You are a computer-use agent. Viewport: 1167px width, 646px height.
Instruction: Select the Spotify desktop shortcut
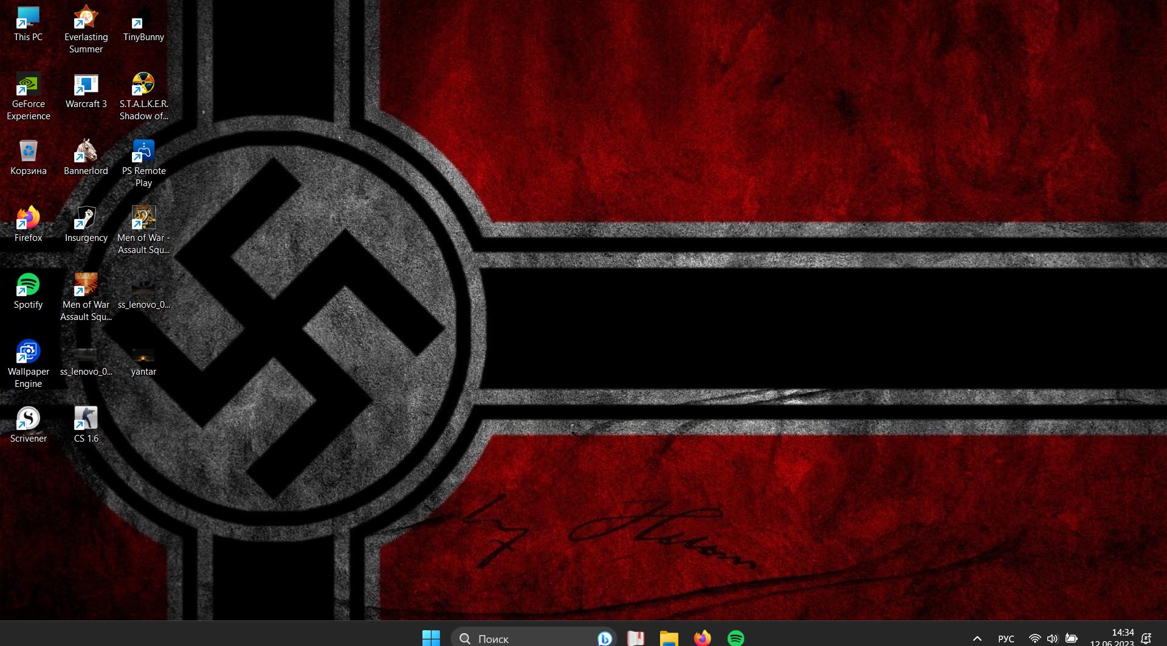(28, 292)
